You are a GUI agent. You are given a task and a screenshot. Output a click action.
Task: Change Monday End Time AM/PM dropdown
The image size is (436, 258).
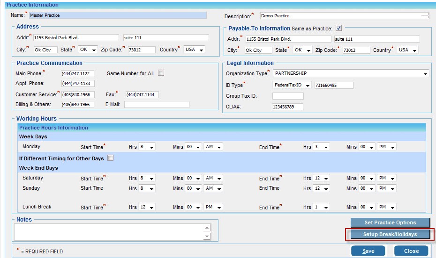coord(386,147)
